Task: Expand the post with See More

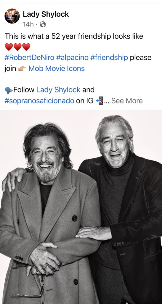Action: [127, 101]
